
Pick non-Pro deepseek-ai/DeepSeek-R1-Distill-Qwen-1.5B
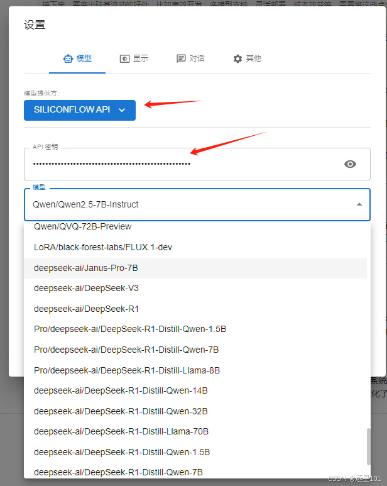[x=195, y=452]
